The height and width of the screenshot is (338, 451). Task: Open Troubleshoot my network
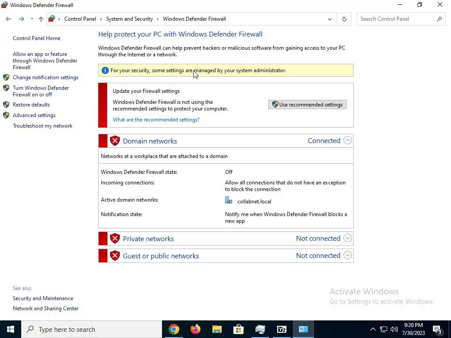[x=43, y=126]
